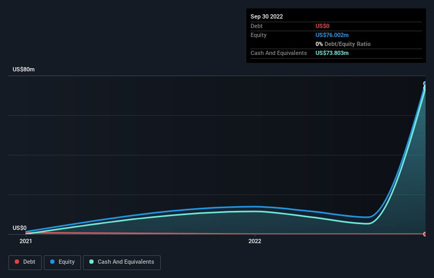Toggle the Equity series legend button
This screenshot has height=278, width=434.
tap(62, 262)
